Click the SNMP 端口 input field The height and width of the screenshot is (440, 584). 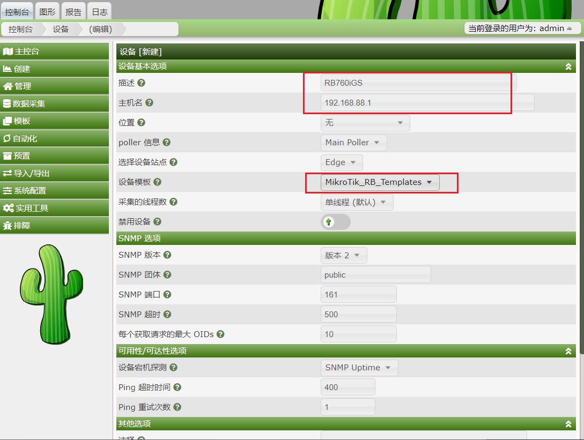click(358, 295)
